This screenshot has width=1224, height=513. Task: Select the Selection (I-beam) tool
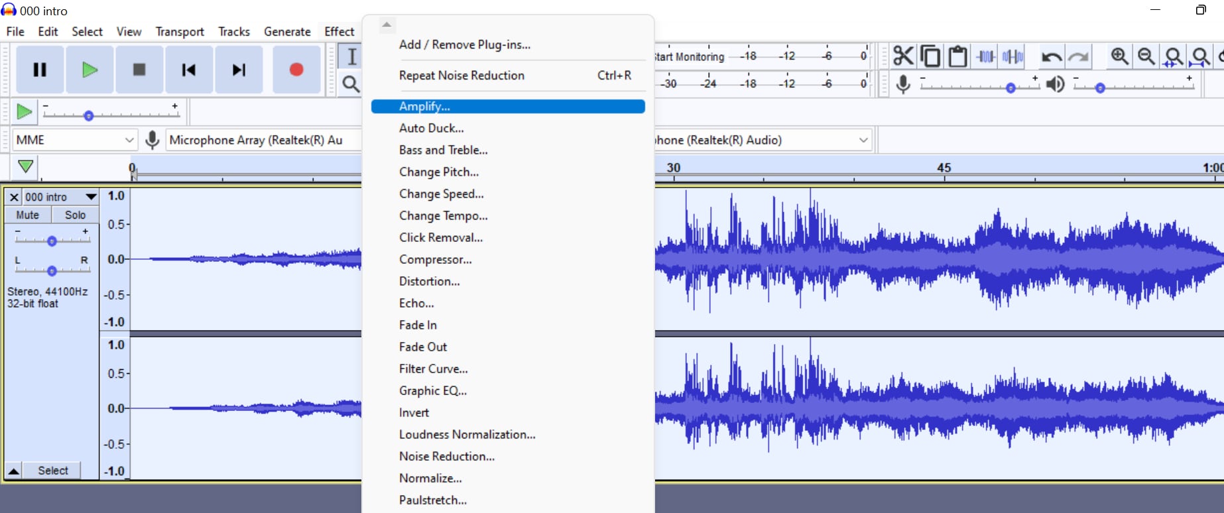coord(351,56)
